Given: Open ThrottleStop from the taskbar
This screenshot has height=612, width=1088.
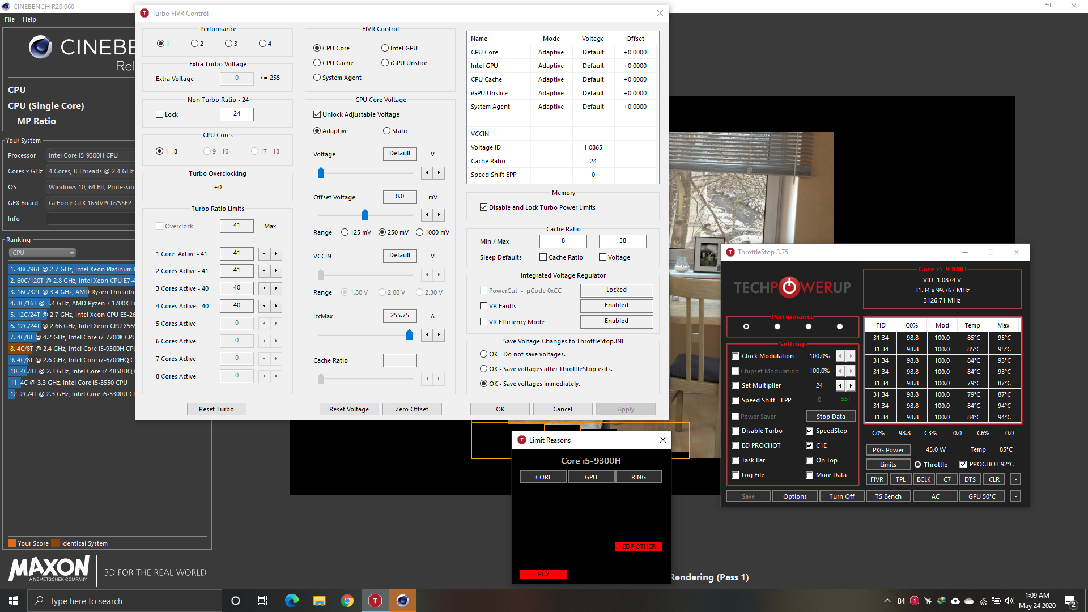Looking at the screenshot, I should [375, 601].
